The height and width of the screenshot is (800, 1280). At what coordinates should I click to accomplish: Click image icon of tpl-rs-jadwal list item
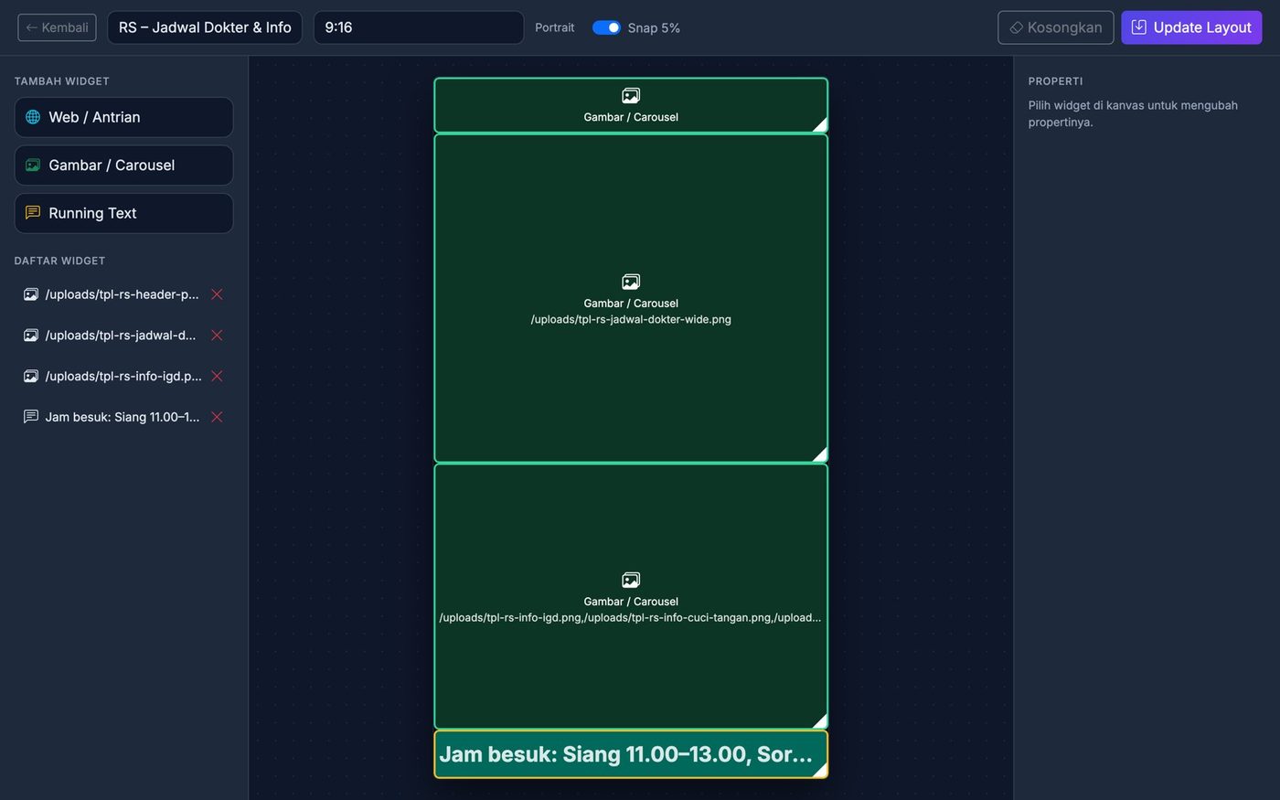(31, 336)
